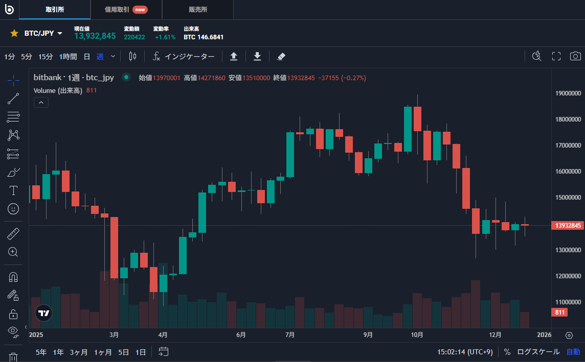Screen dimensions: 585x362
Task: Toggle the log scale (ログスケール) option
Action: click(x=538, y=352)
